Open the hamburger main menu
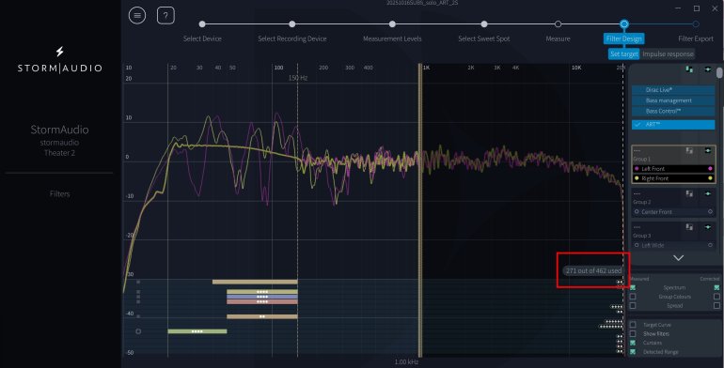This screenshot has width=724, height=368. (137, 15)
